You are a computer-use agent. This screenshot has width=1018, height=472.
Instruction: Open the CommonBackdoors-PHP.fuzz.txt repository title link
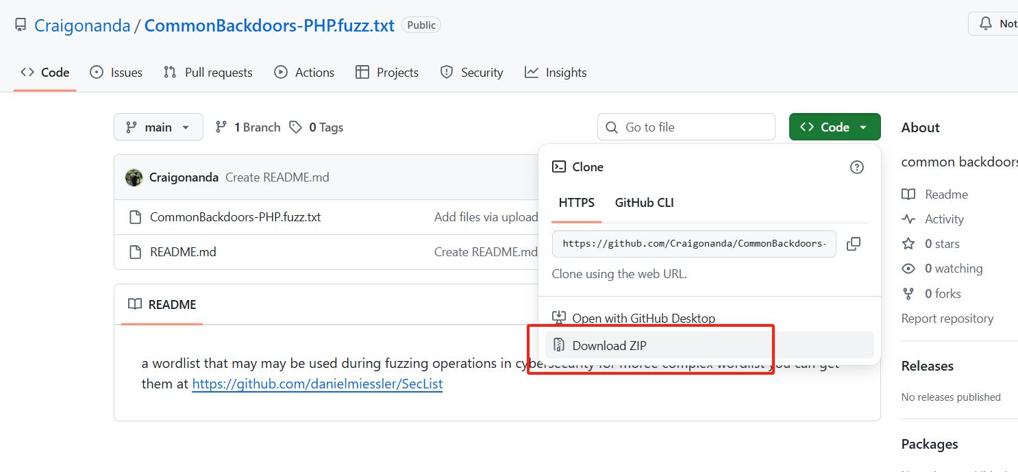click(269, 26)
